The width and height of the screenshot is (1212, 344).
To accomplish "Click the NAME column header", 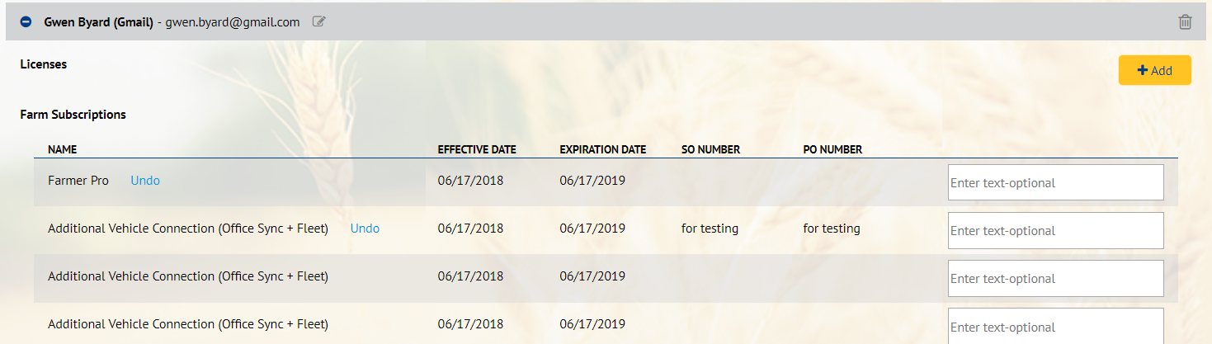I will [x=63, y=150].
